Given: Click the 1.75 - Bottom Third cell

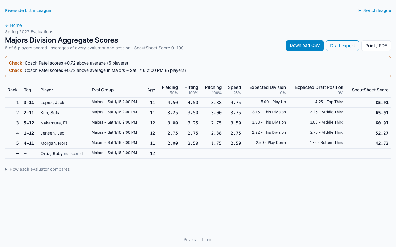Looking at the screenshot, I should pos(326,143).
